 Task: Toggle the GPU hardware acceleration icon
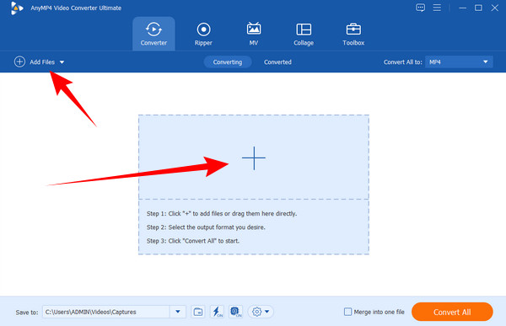(x=235, y=312)
